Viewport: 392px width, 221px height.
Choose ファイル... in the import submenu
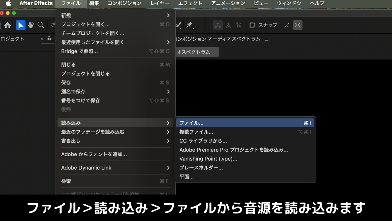coord(245,123)
